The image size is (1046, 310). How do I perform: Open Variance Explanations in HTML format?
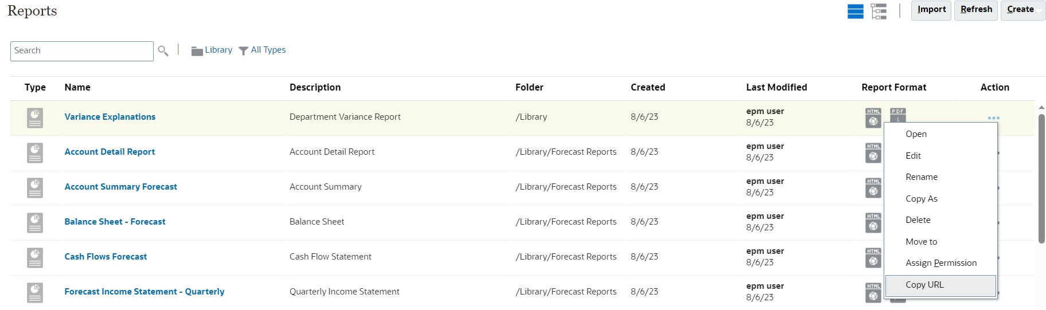coord(873,117)
